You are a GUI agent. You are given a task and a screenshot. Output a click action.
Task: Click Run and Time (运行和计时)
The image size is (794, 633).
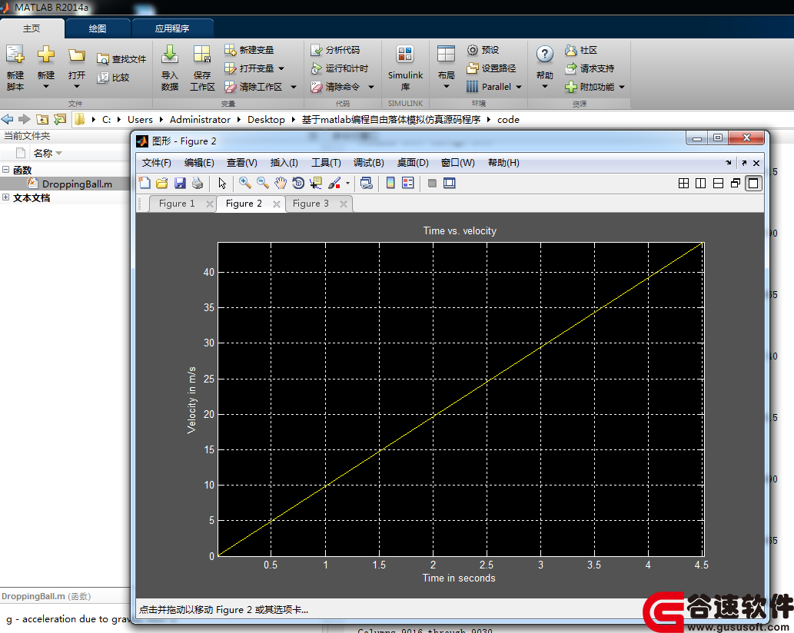pos(339,68)
